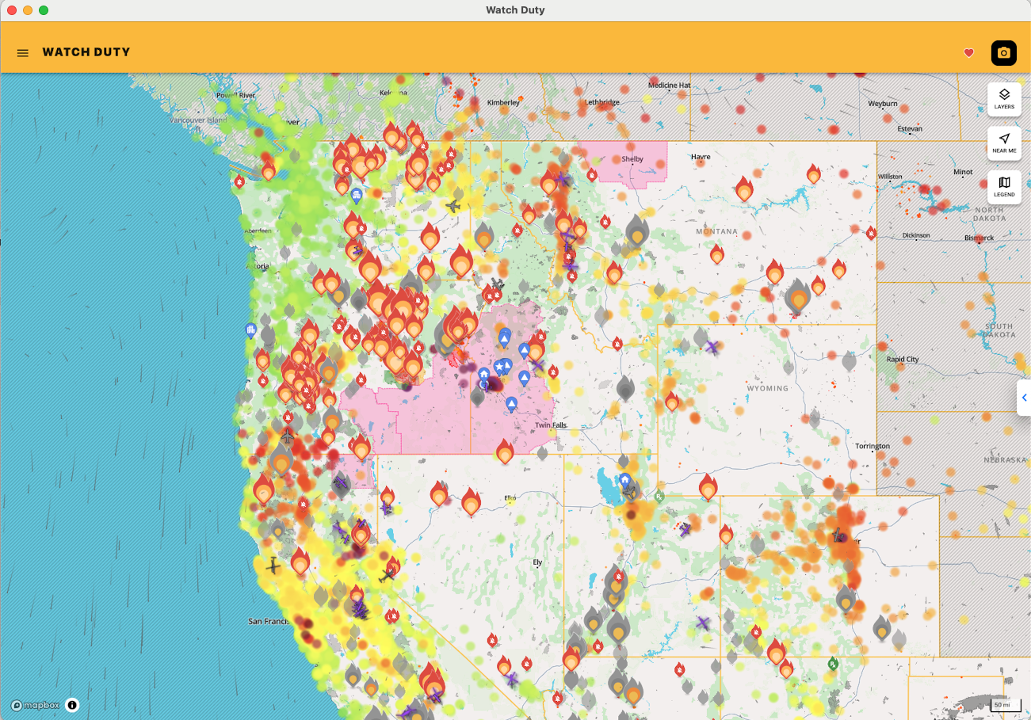This screenshot has width=1031, height=720.
Task: Open the map attribution info icon
Action: pos(72,705)
